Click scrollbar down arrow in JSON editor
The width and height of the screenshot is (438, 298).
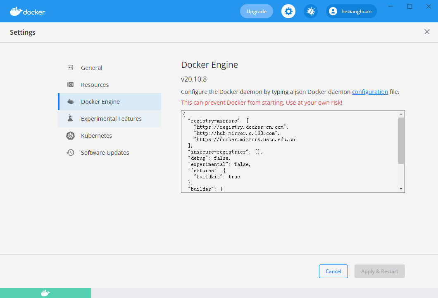coord(401,189)
